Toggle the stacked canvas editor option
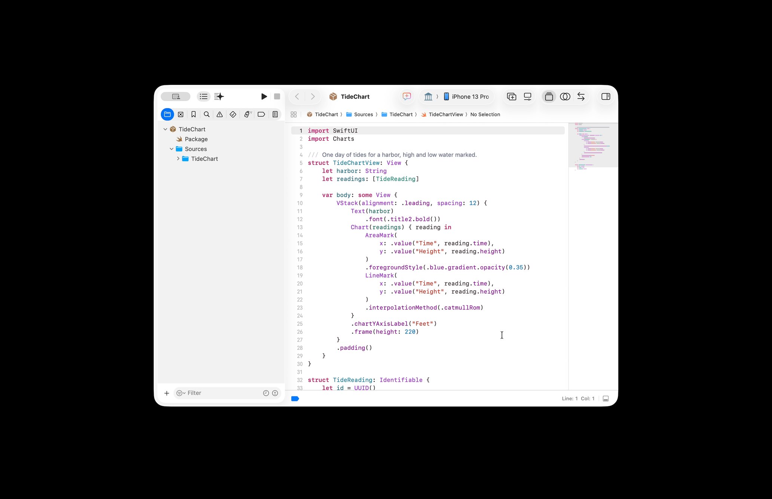This screenshot has height=499, width=772. point(549,97)
